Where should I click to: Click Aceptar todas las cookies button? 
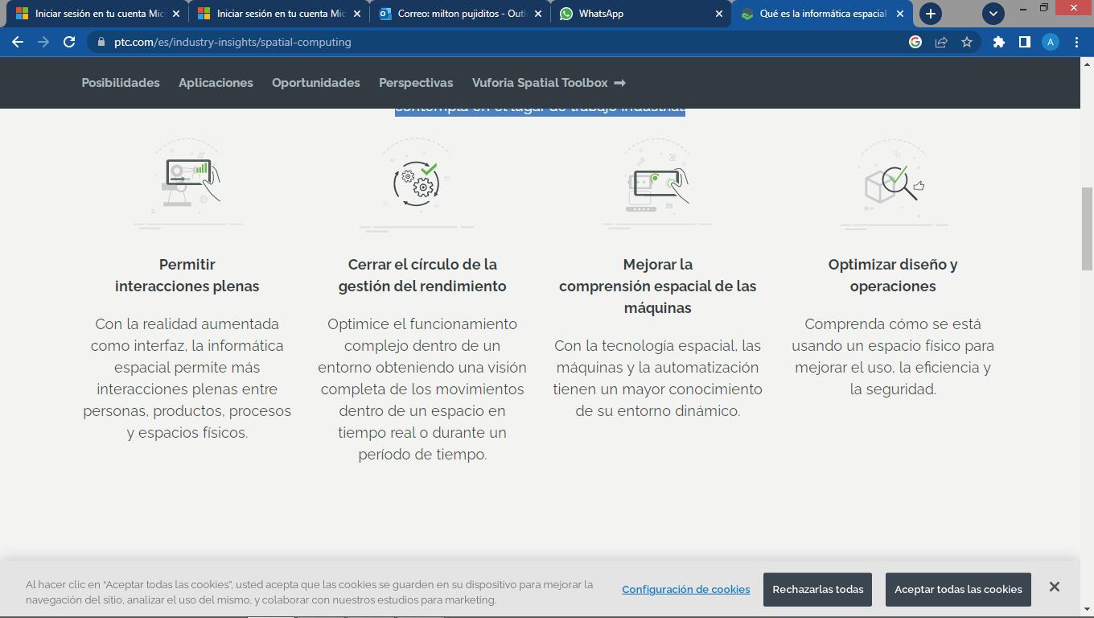click(x=958, y=590)
